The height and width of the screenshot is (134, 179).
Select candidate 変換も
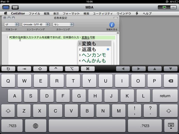[95, 44]
